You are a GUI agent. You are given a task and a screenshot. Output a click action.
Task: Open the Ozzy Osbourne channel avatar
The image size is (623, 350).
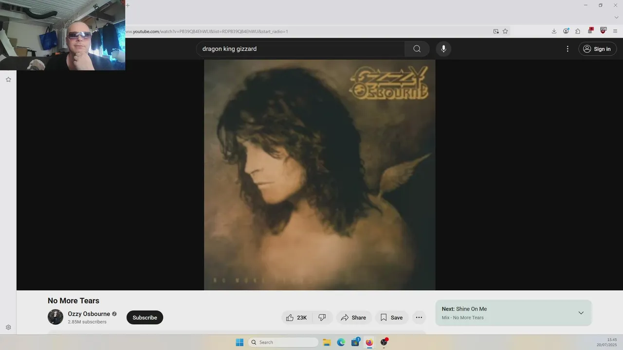click(55, 317)
